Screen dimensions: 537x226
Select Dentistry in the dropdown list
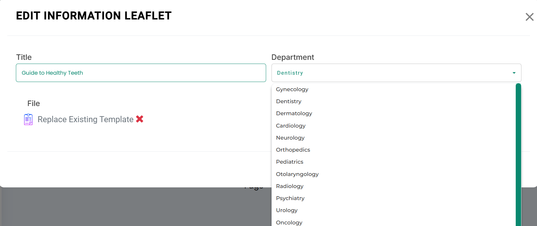click(289, 101)
